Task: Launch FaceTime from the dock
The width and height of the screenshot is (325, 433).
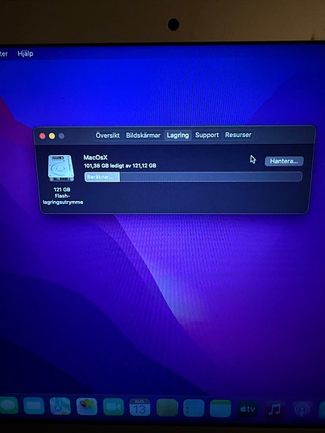Action: click(113, 407)
